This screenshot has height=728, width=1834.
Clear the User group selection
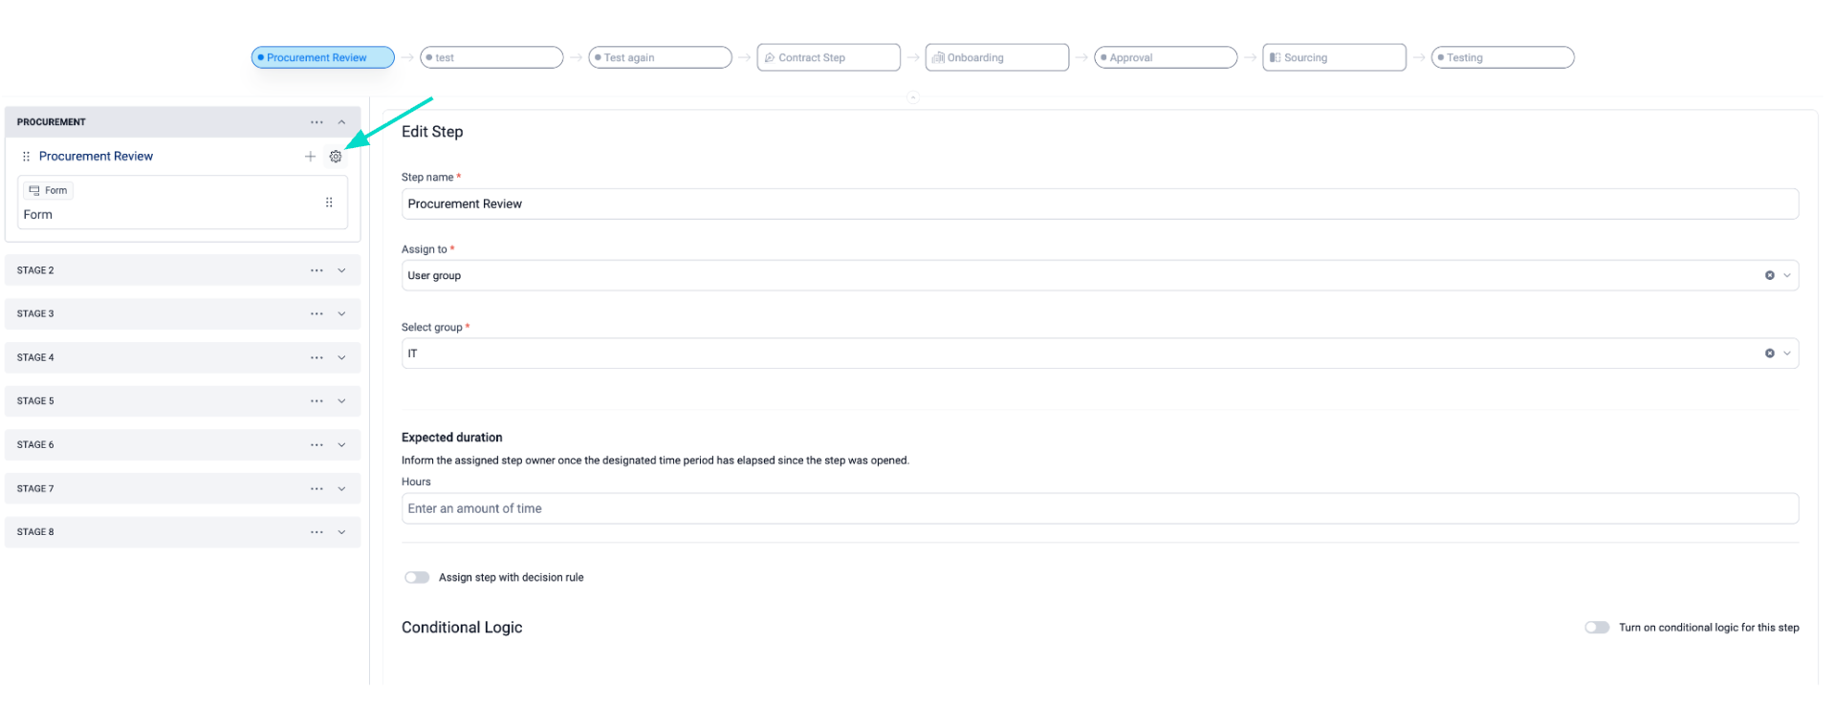(x=1769, y=275)
